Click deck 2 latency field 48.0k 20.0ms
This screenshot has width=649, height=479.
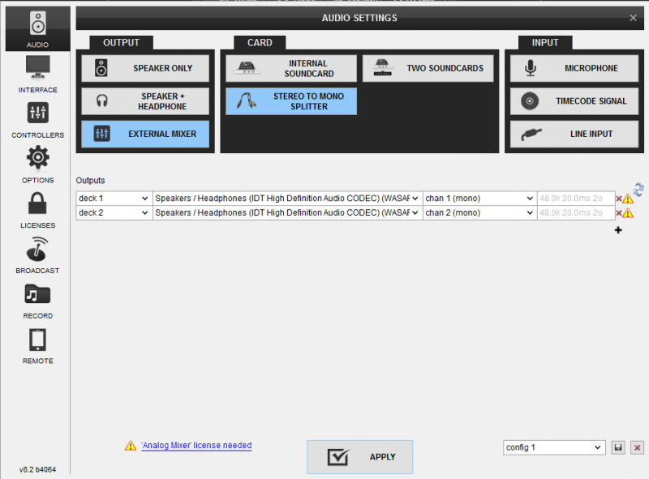click(576, 212)
